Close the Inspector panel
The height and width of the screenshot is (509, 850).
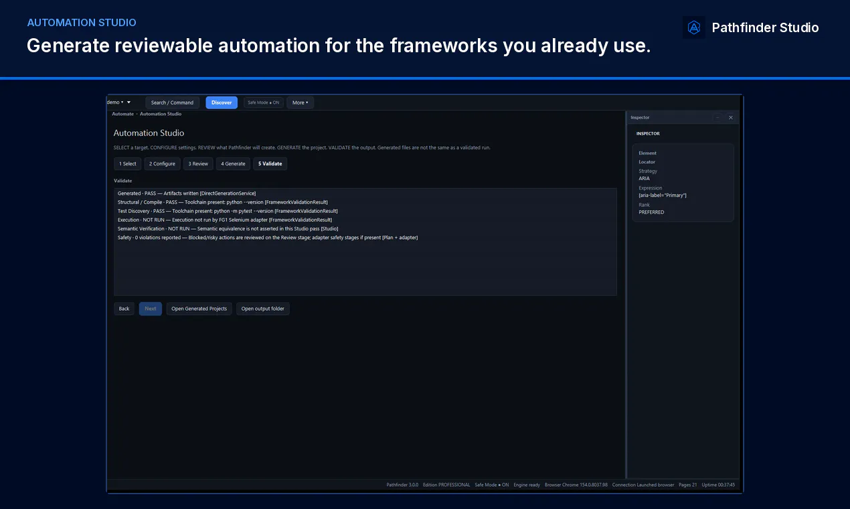(x=730, y=117)
